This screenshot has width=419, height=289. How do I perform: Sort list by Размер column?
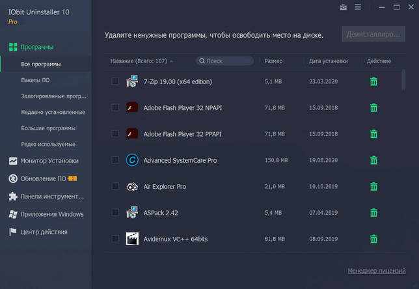click(x=273, y=61)
